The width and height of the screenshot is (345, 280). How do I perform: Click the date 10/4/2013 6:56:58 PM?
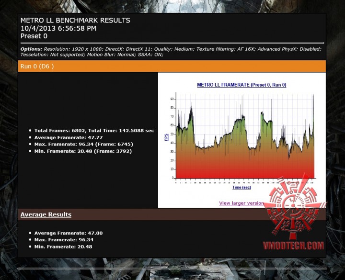click(58, 28)
